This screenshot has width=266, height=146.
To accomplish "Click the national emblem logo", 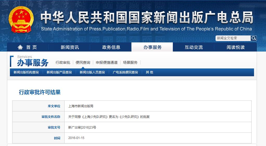I will 21,20.
